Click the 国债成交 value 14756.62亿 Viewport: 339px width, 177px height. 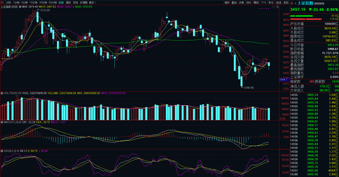[x=330, y=37]
